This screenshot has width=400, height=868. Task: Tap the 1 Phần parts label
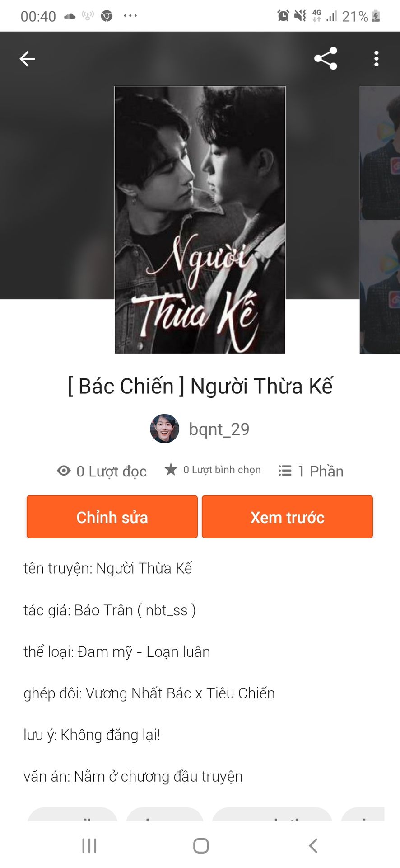(x=321, y=471)
